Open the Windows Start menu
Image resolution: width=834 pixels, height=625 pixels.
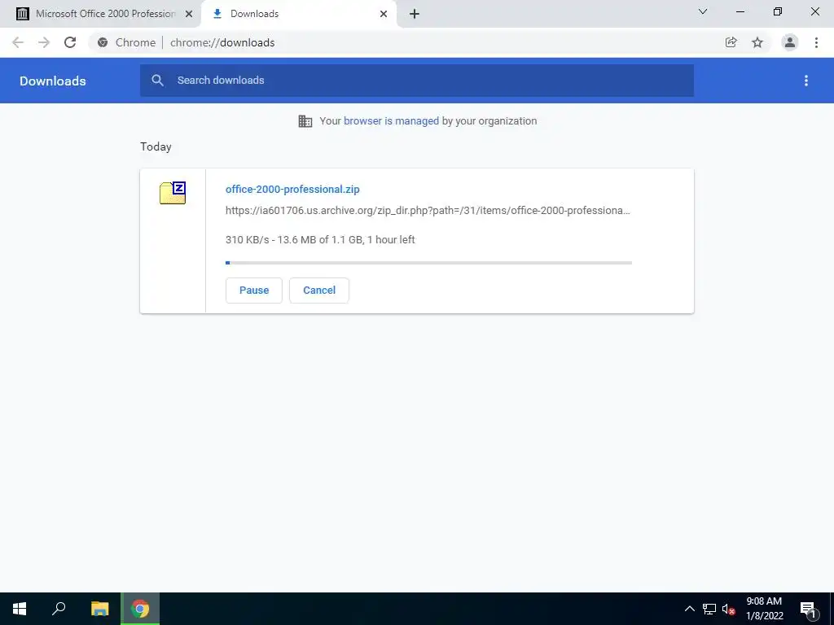coord(20,609)
